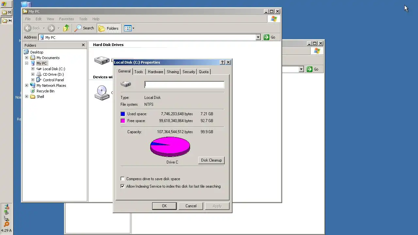Click the Disk Cleanup button
The width and height of the screenshot is (418, 235).
[211, 160]
